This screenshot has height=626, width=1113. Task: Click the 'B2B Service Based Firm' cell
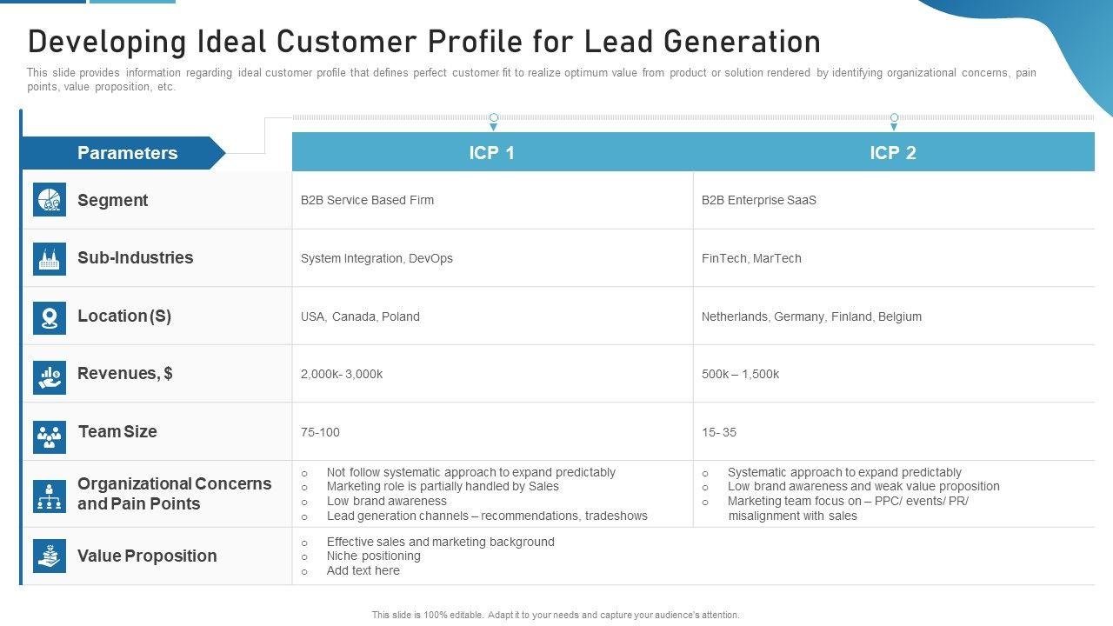click(x=367, y=200)
